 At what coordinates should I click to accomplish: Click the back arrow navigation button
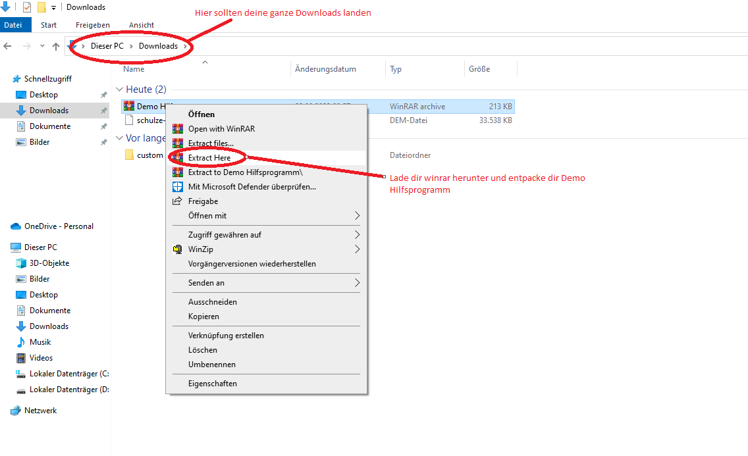[8, 46]
